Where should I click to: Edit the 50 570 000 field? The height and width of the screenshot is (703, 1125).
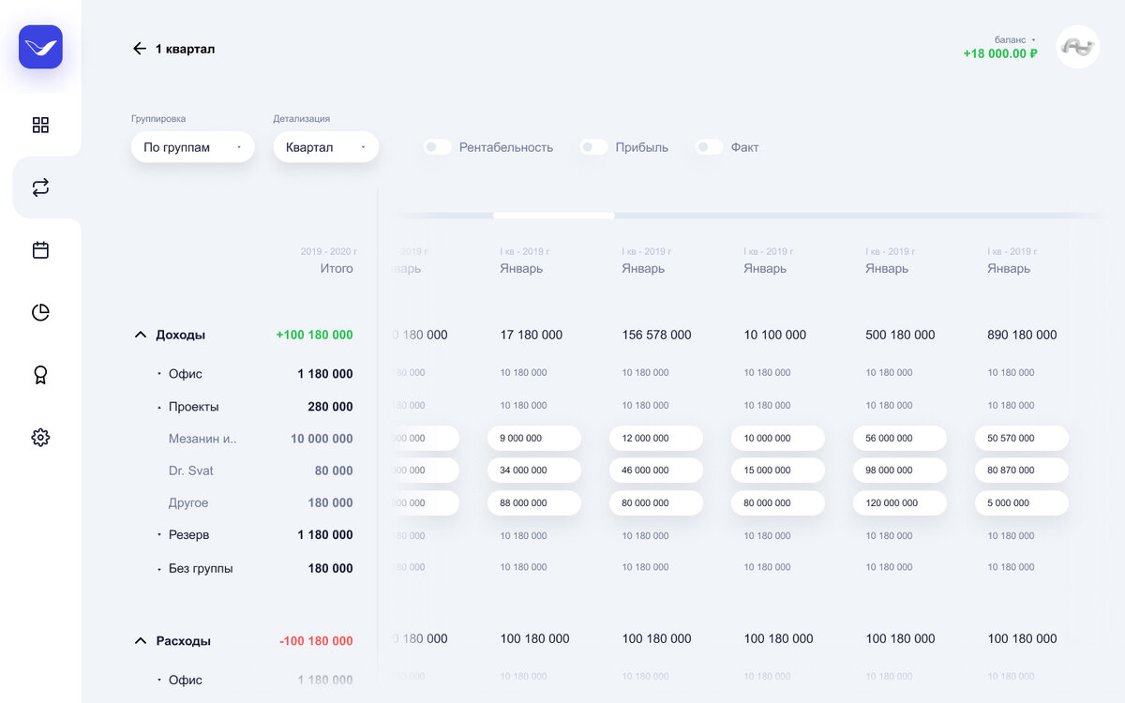1022,438
